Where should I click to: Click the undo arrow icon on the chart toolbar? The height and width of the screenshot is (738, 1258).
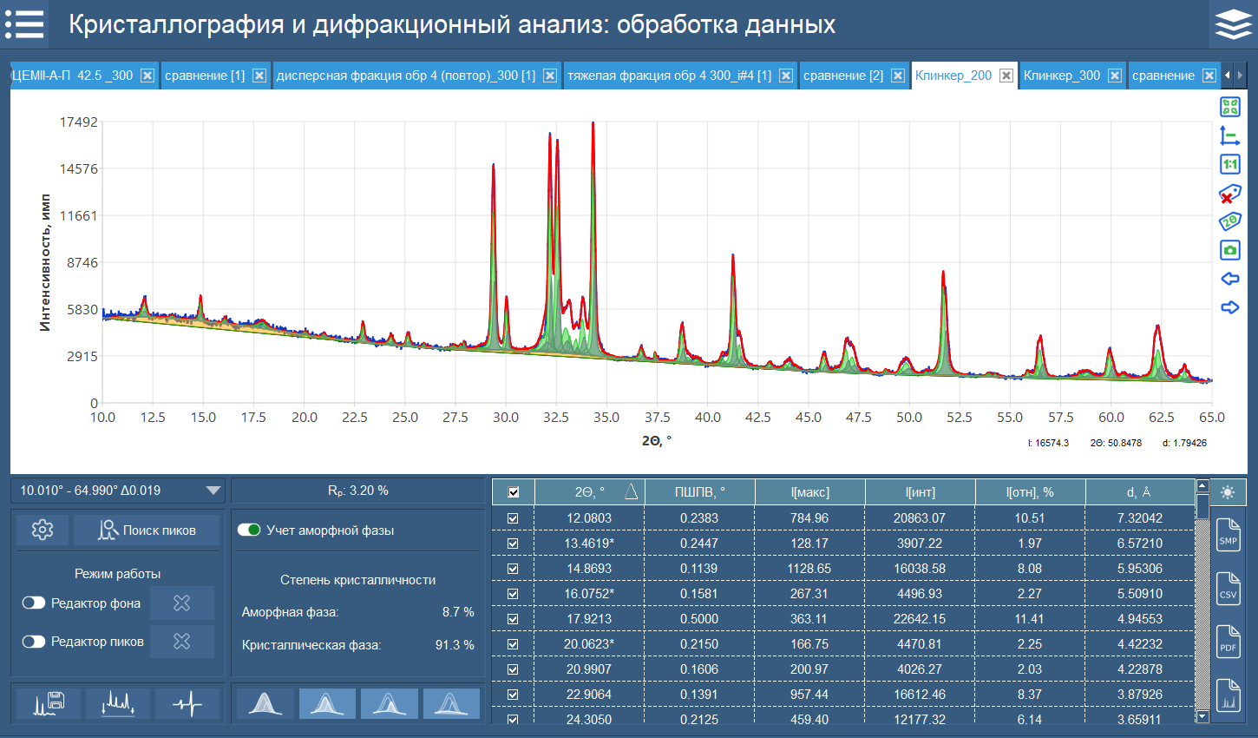pyautogui.click(x=1231, y=278)
